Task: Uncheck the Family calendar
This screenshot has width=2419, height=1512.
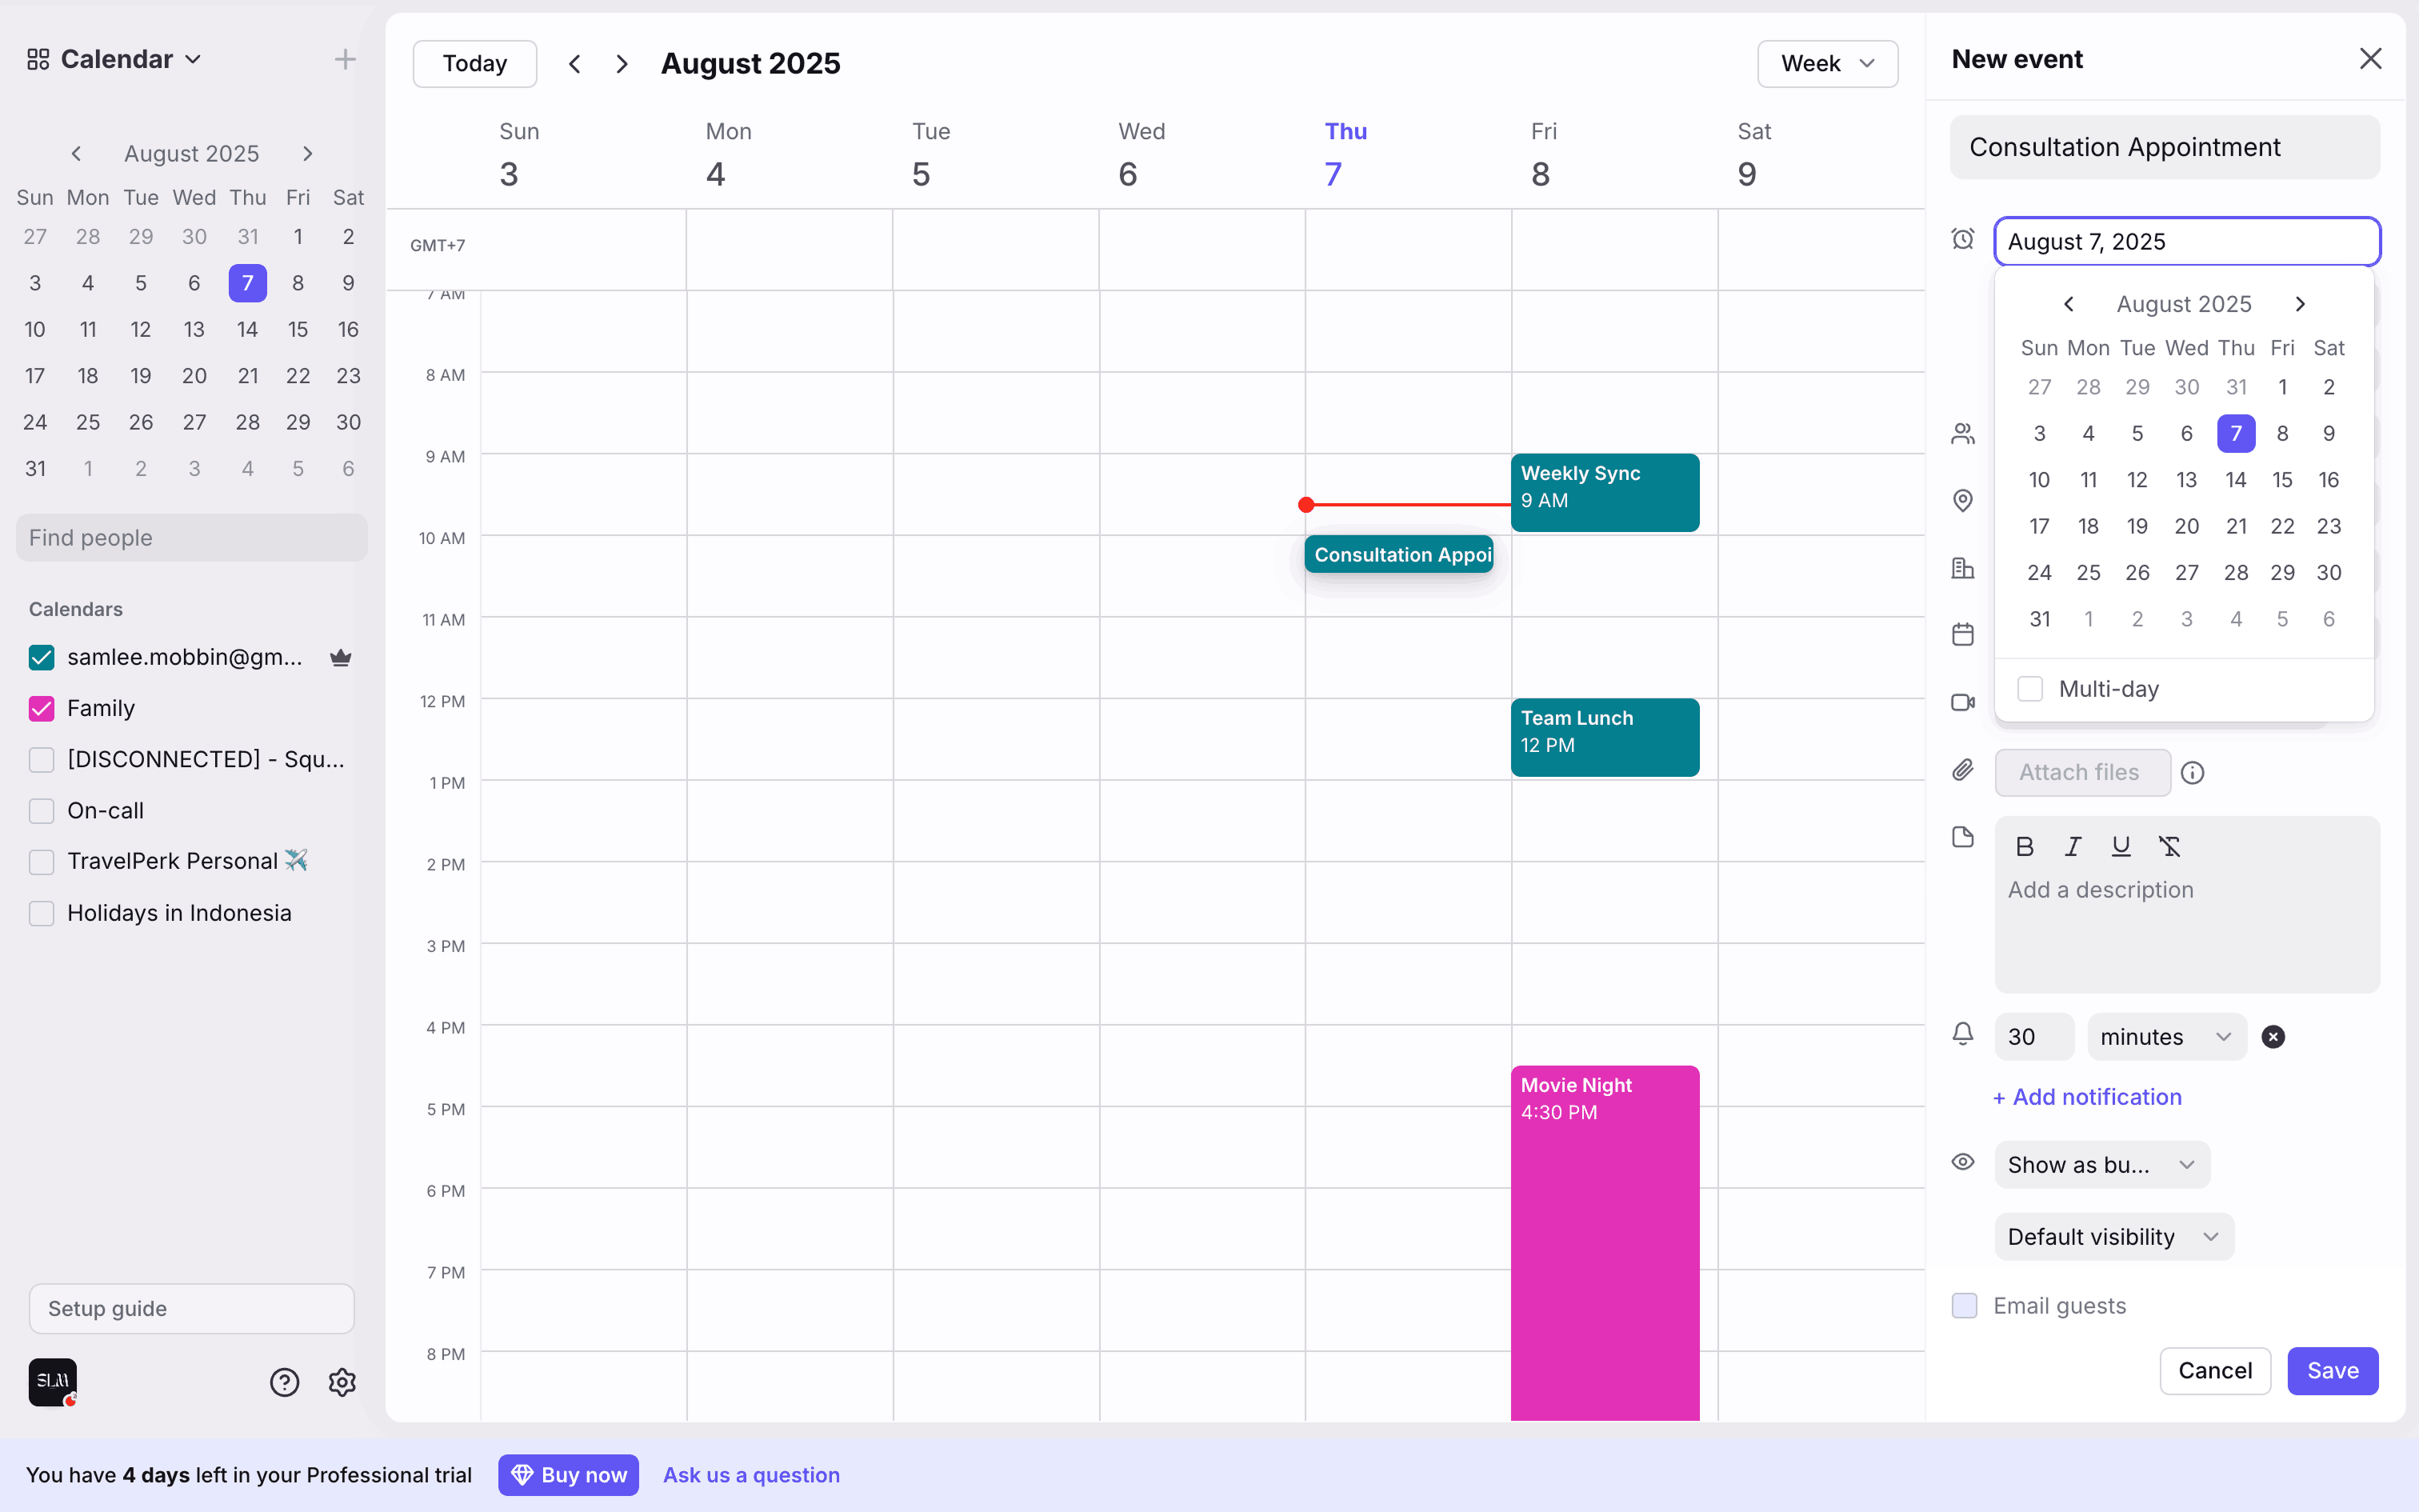Action: [42, 709]
